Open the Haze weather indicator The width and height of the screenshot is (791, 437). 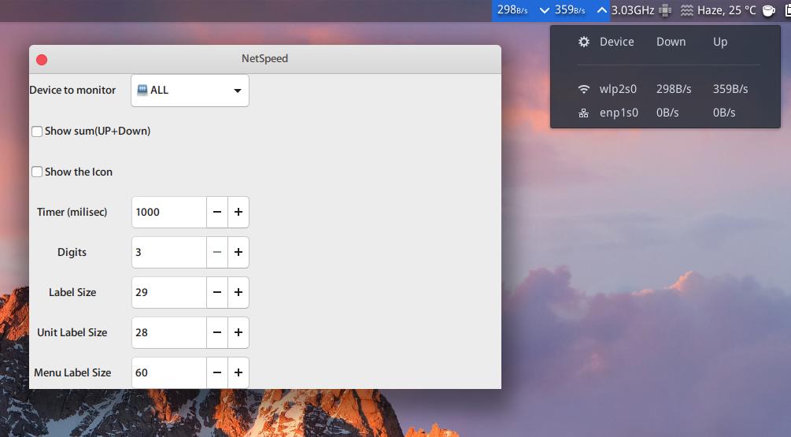point(719,10)
